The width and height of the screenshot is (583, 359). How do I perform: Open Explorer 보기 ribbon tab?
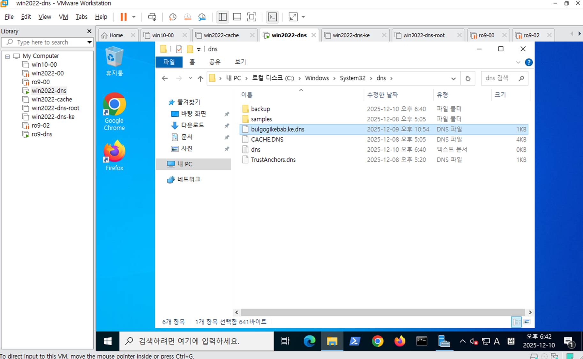pyautogui.click(x=240, y=62)
